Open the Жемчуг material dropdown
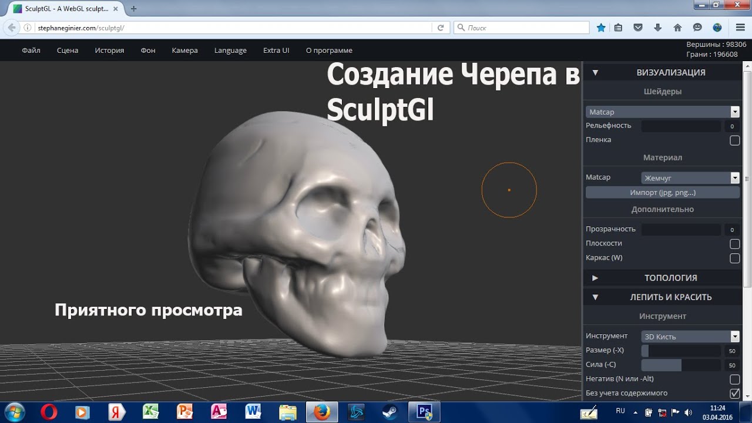Screen dimensions: 752x423 (x=690, y=177)
